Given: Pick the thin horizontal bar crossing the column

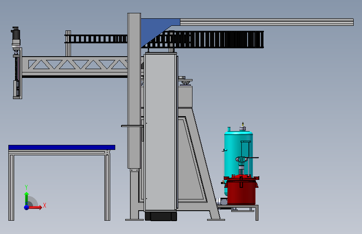Looking at the screenshot, I should pos(132,126).
